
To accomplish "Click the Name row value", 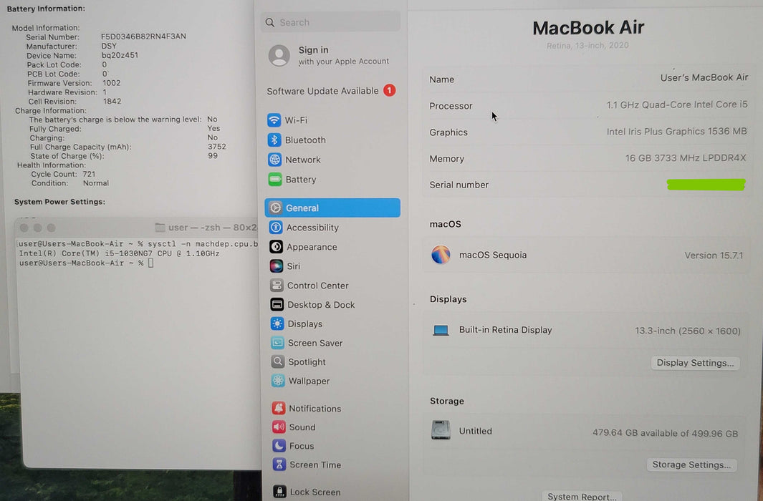I will [x=704, y=78].
